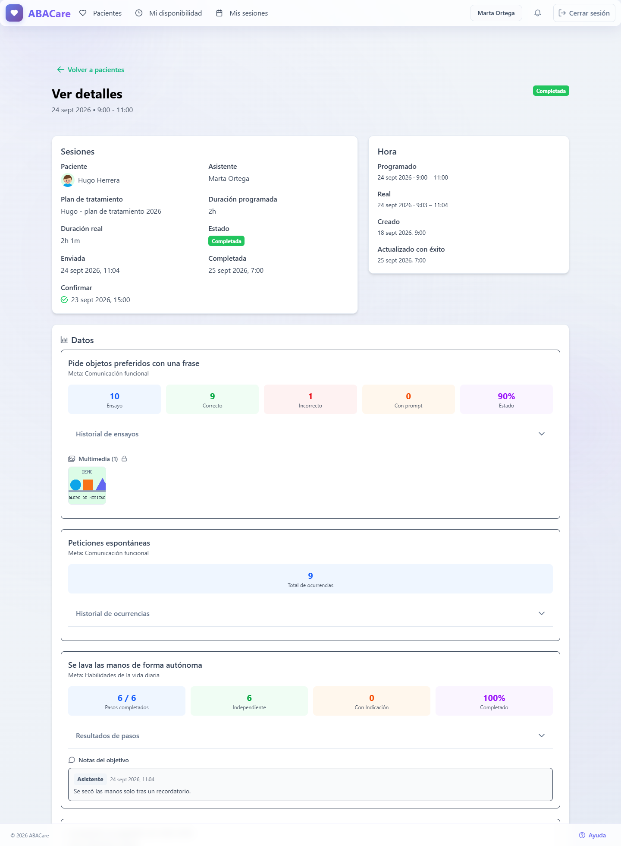Open Marta Ortega user profile button

pos(496,13)
